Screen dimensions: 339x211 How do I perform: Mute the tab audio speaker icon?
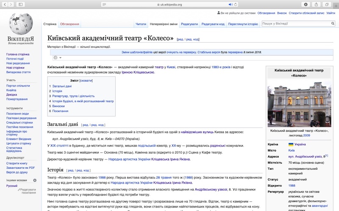tap(231, 4)
